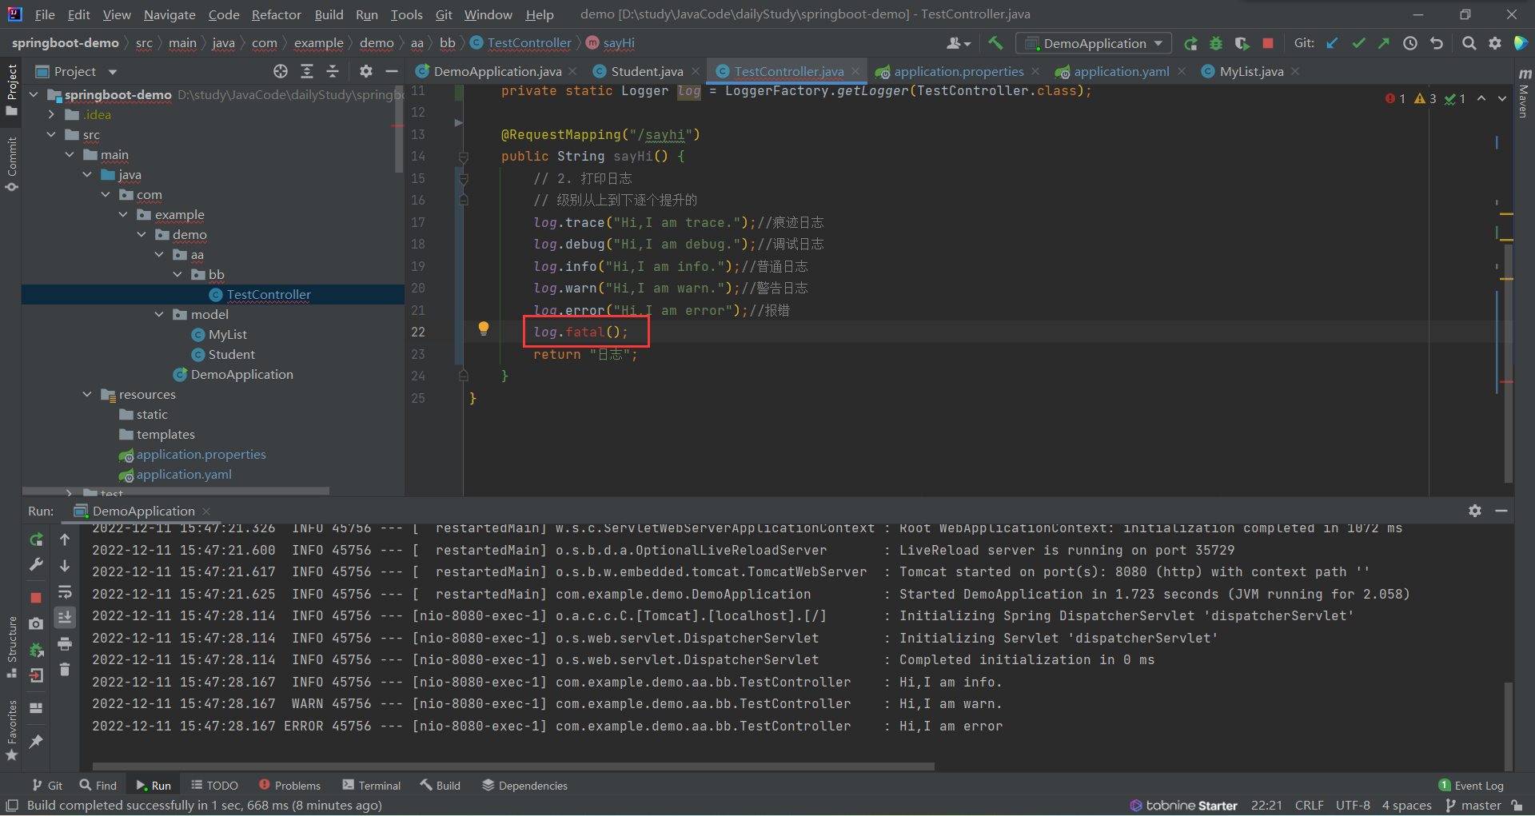This screenshot has width=1535, height=816.
Task: Stop process in Run panel sidebar
Action: tap(36, 597)
